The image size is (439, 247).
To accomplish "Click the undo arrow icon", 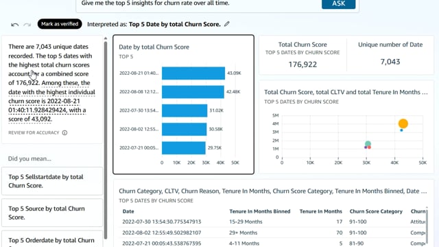I will pos(15,25).
